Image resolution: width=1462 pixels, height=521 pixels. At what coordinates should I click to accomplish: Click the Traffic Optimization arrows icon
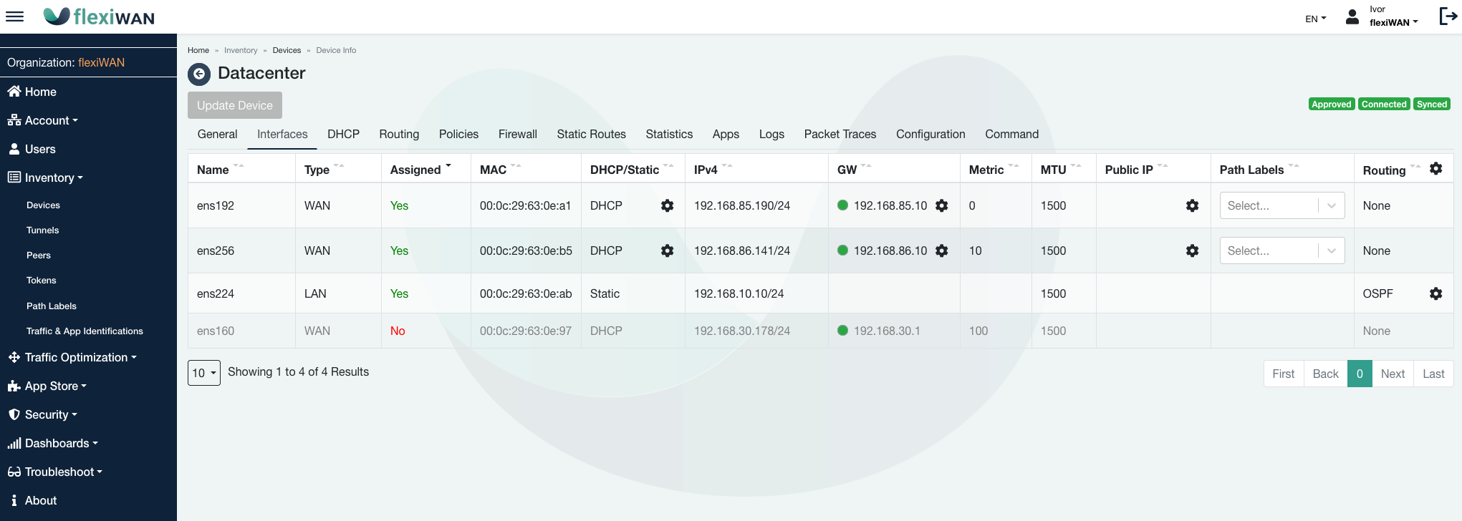(14, 357)
